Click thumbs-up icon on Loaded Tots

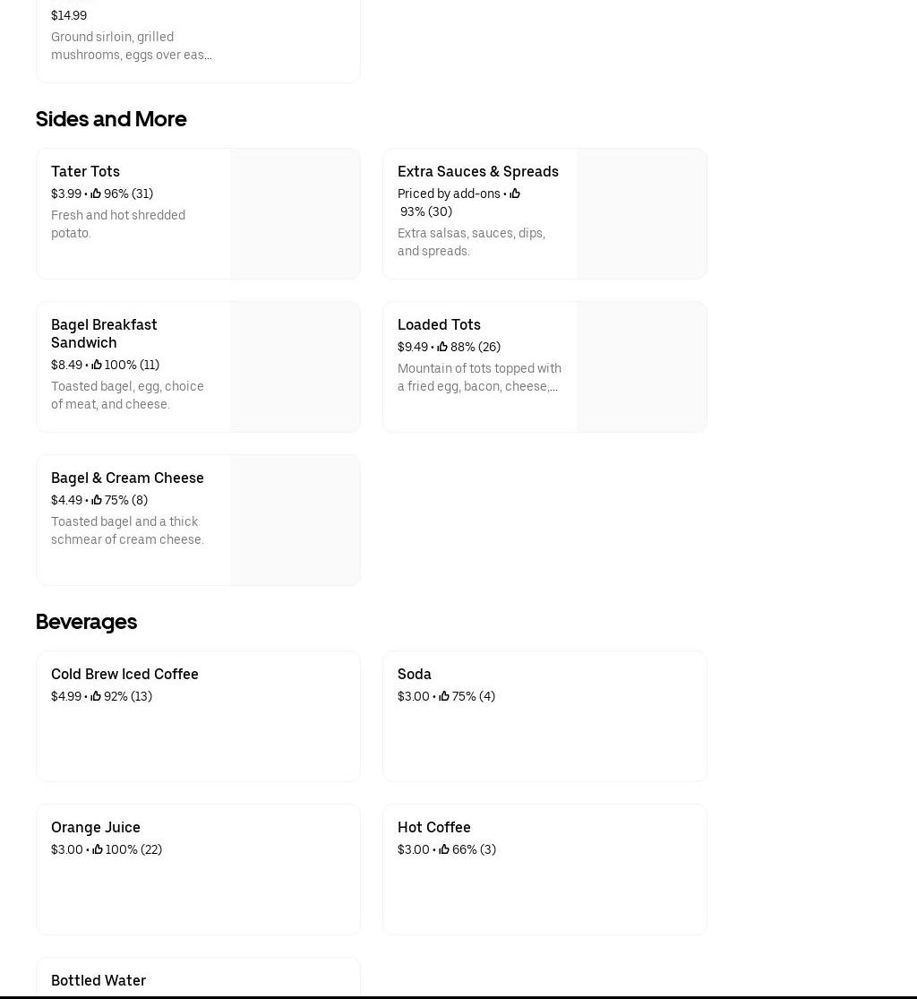click(x=442, y=347)
